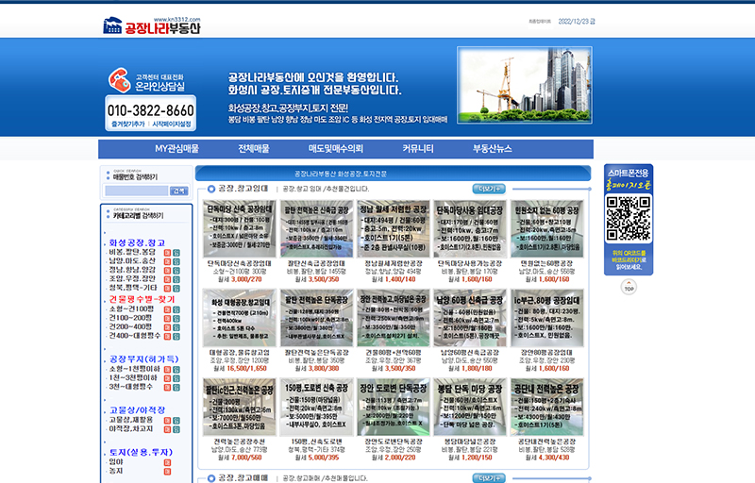Click the green icon beside 남양.마도.송산
This screenshot has height=483, width=755.
coord(176,261)
